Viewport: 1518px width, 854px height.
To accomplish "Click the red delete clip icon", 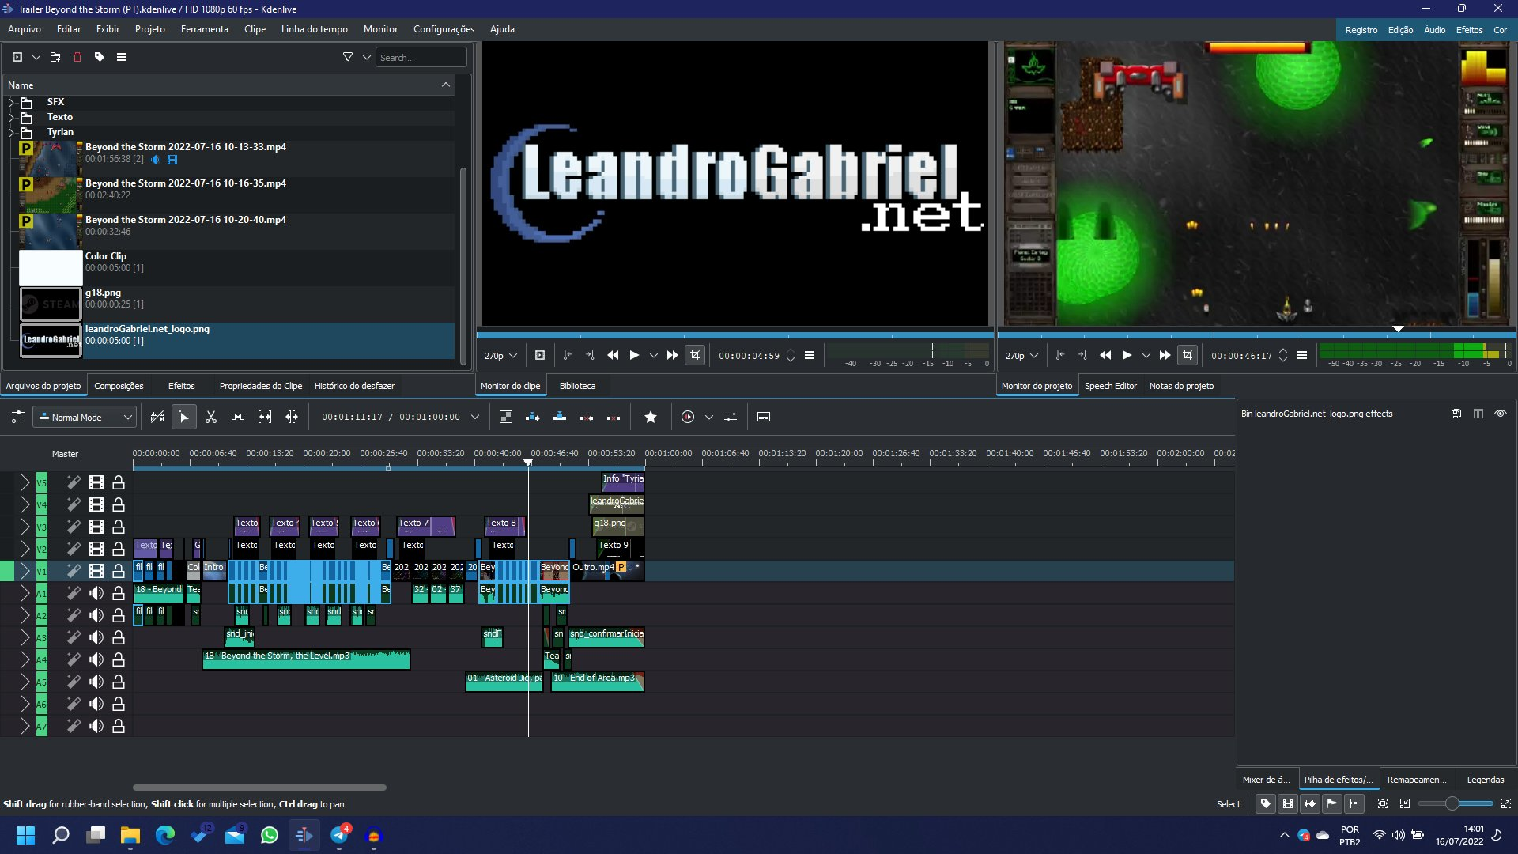I will point(77,57).
